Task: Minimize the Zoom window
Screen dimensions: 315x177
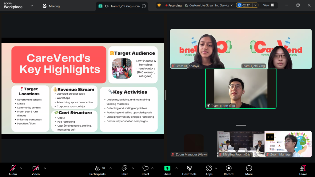Action: [287, 5]
